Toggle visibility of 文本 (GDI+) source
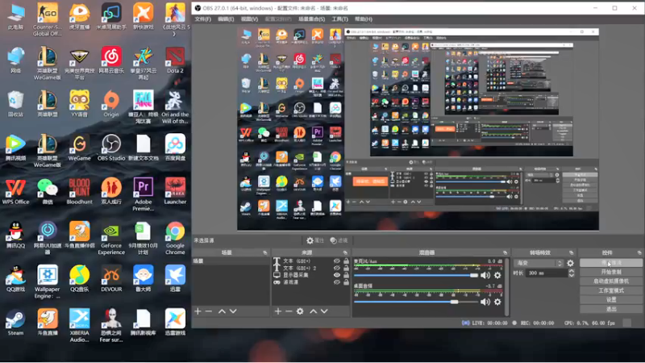The height and width of the screenshot is (363, 645). 337,261
